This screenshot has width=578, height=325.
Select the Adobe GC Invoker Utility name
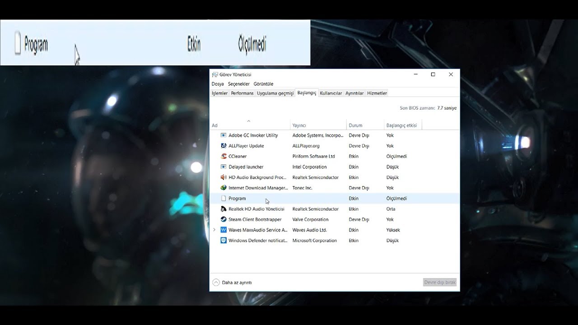click(x=253, y=135)
